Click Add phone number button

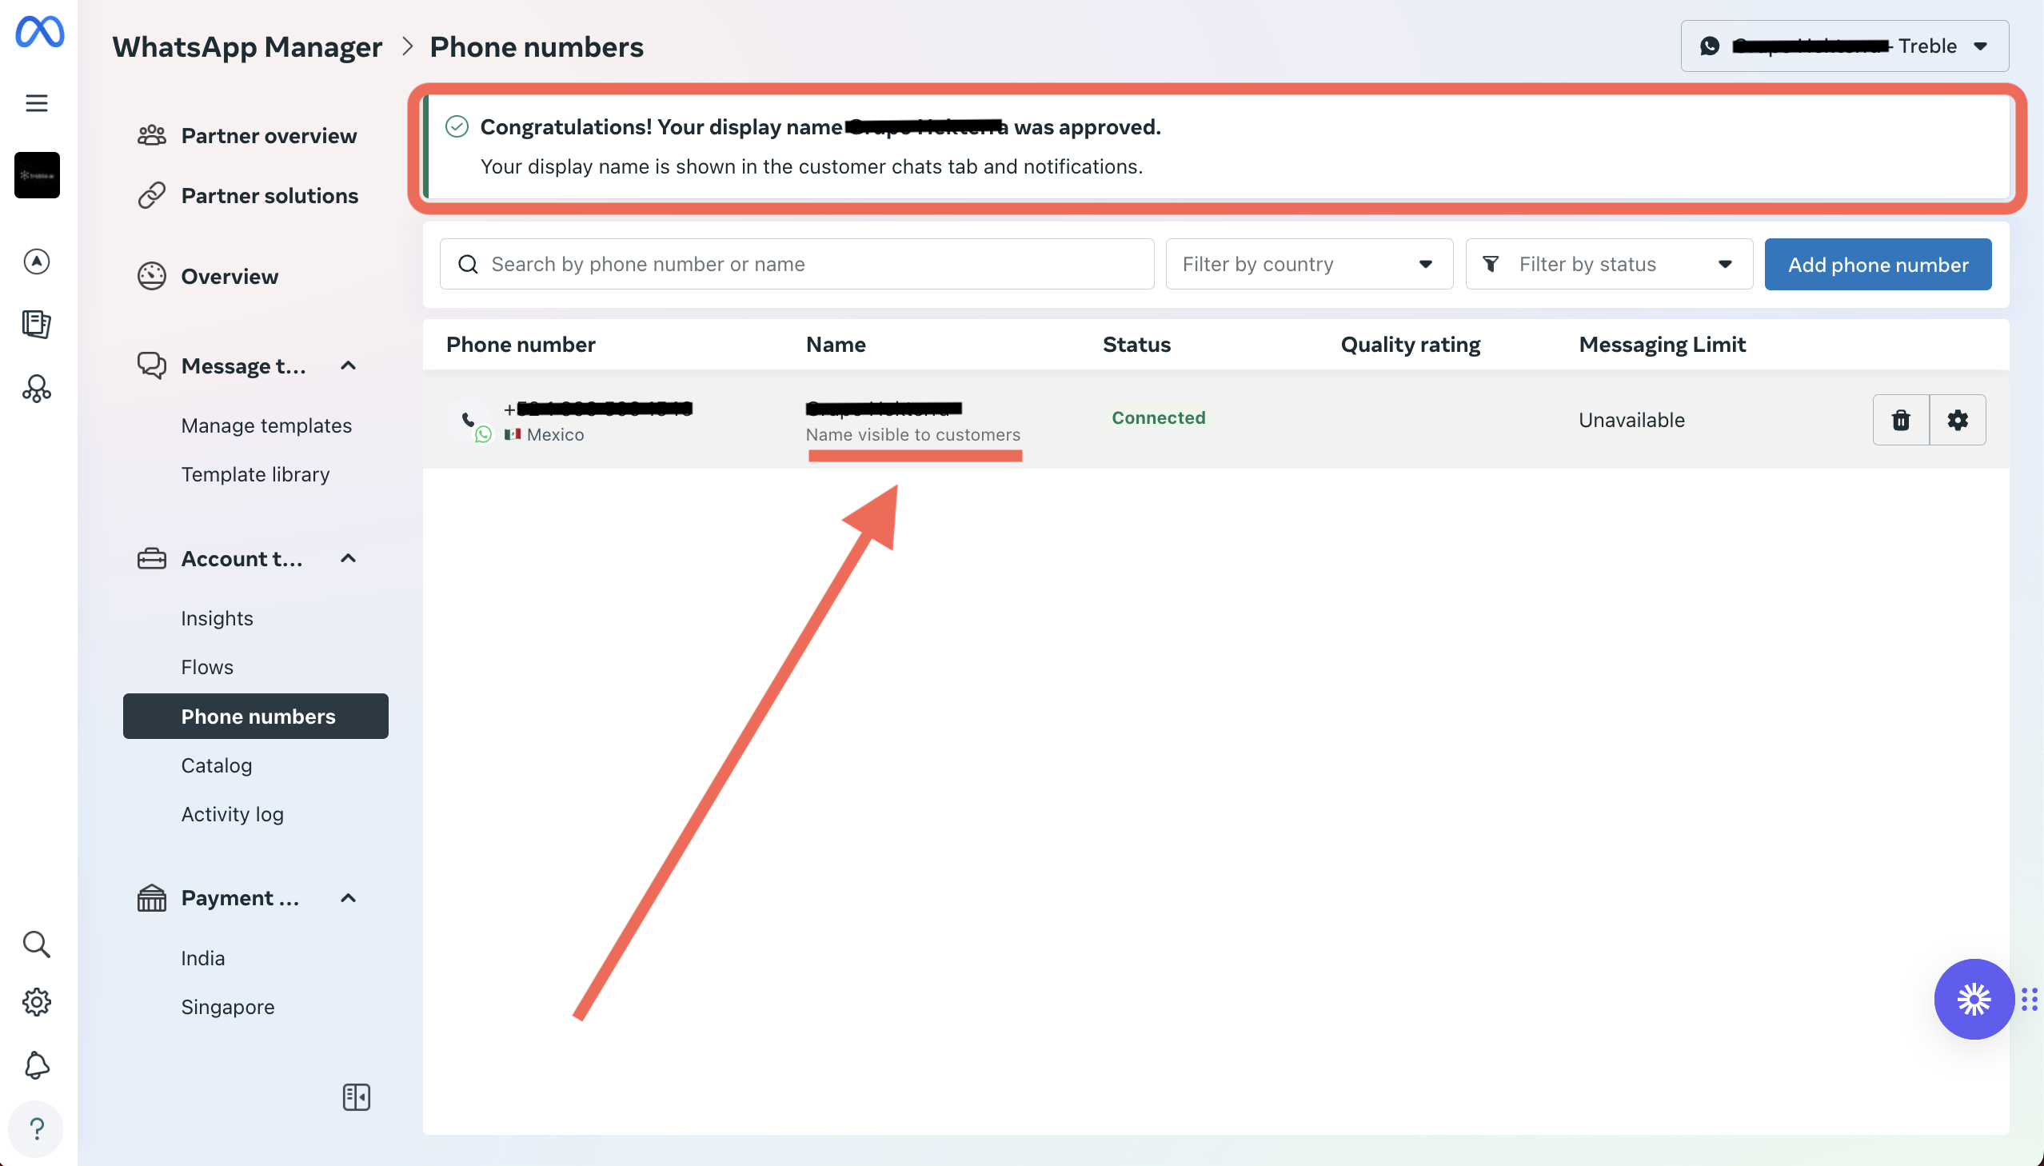1878,264
